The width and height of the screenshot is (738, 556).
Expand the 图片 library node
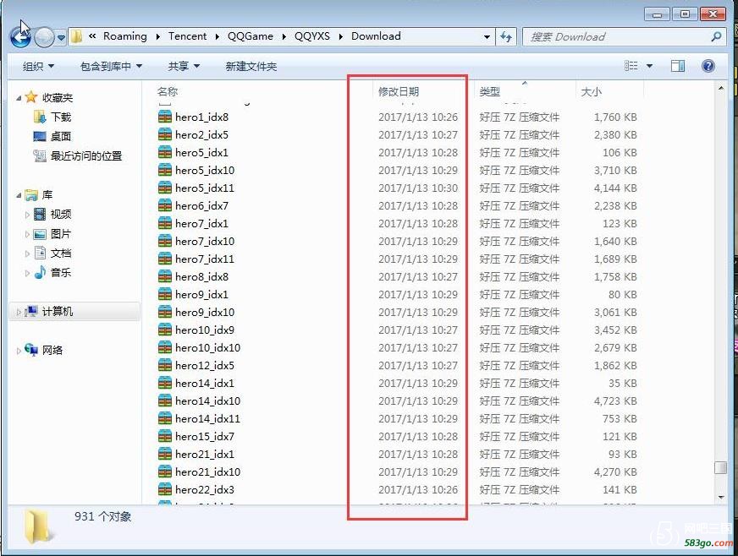[27, 234]
